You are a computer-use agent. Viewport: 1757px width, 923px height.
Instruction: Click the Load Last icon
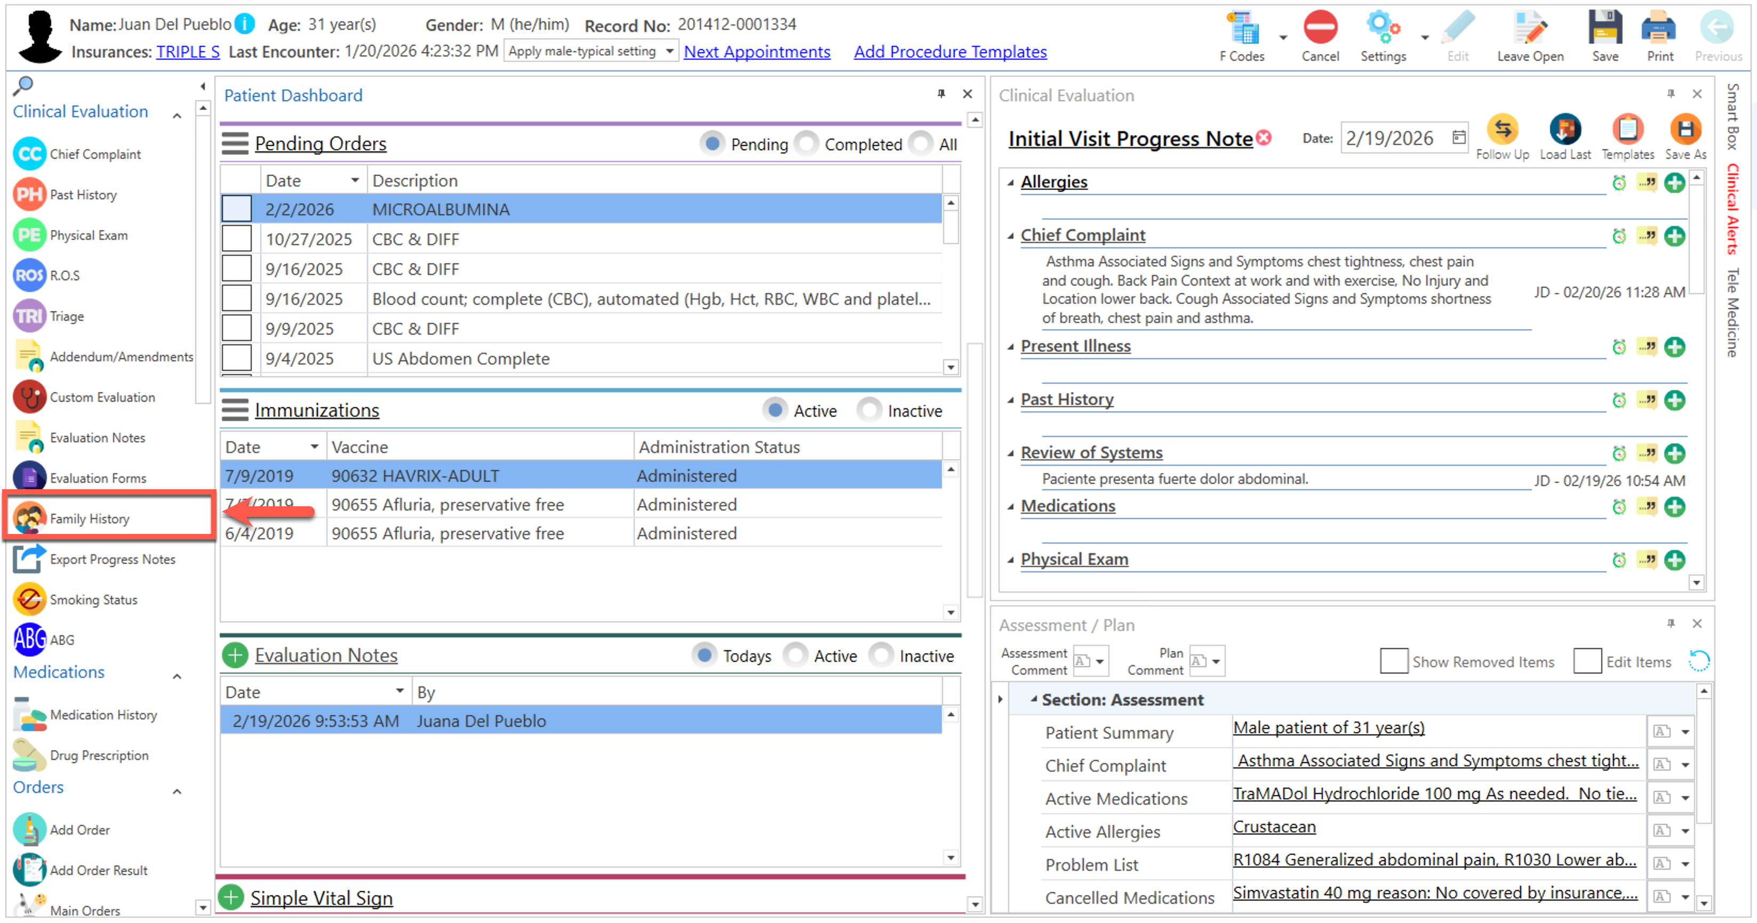(x=1564, y=130)
